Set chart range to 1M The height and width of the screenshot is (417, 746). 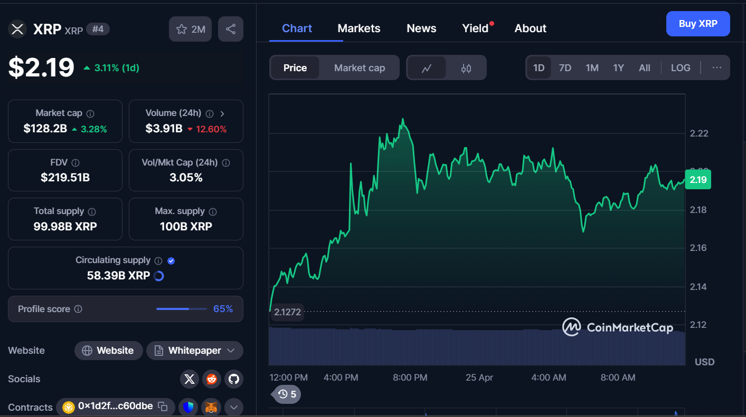[x=592, y=68]
